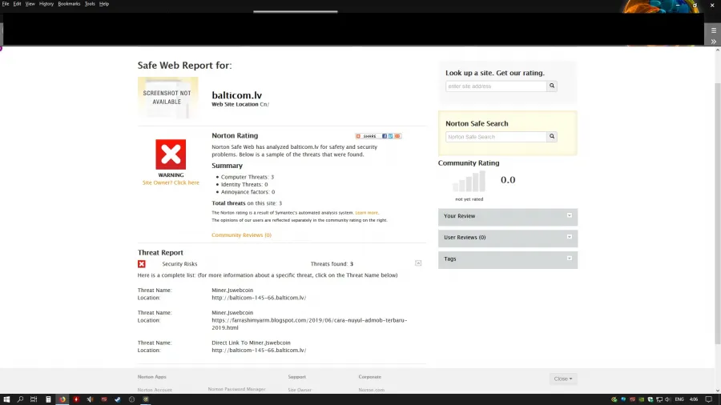Open the Help menu
This screenshot has height=405, width=721.
[x=104, y=4]
